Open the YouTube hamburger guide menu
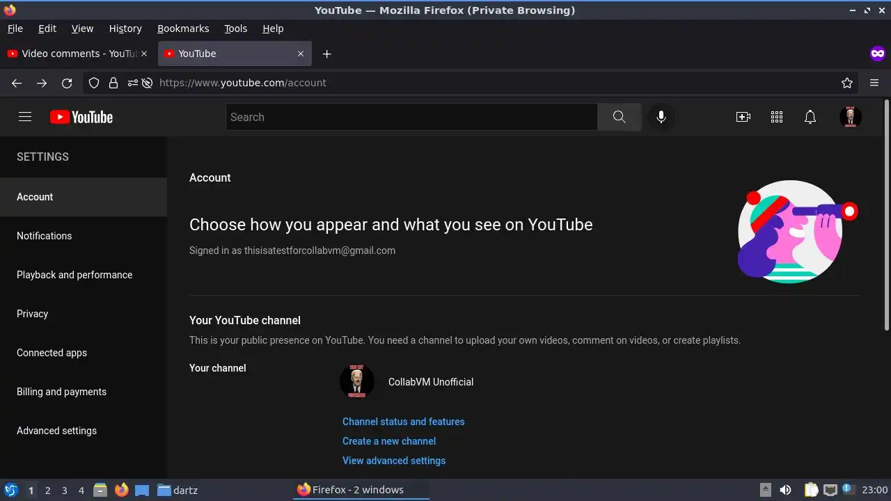The width and height of the screenshot is (891, 501). (x=25, y=117)
